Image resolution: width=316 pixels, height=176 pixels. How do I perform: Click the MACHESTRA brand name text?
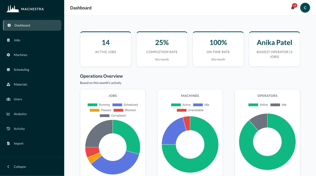coord(33,9)
